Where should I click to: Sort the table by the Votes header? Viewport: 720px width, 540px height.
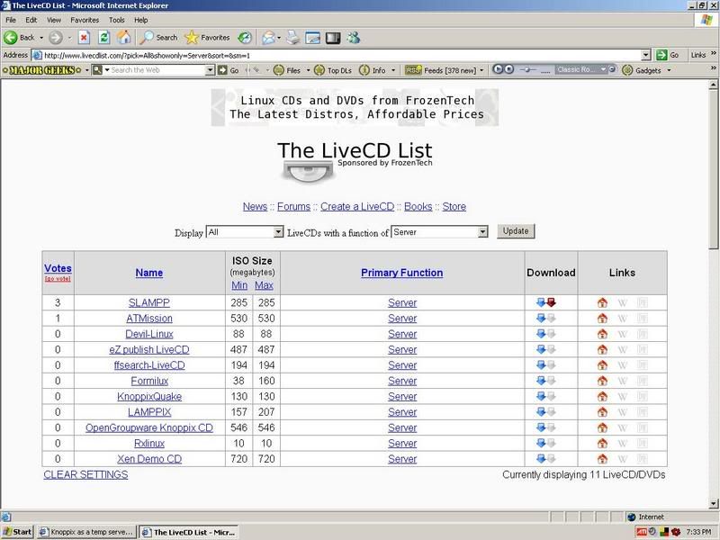tap(58, 268)
